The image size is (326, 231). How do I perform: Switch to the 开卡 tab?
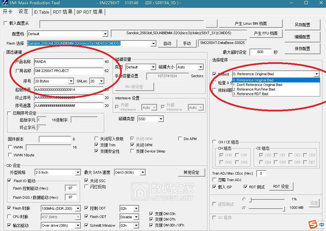[7, 12]
